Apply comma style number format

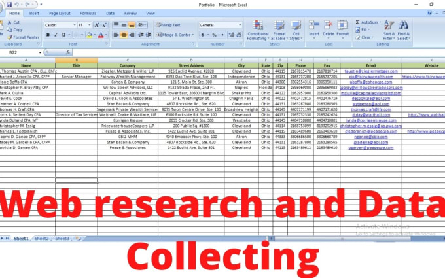[222, 35]
